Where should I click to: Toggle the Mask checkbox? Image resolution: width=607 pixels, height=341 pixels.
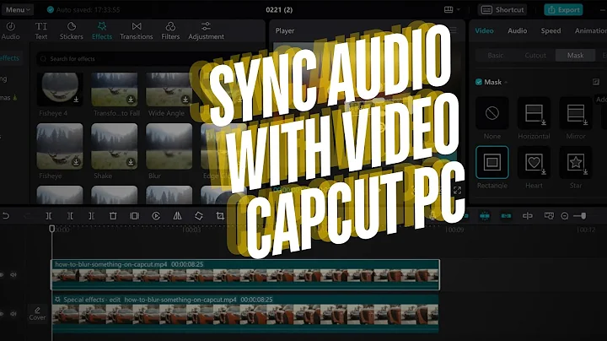point(479,82)
